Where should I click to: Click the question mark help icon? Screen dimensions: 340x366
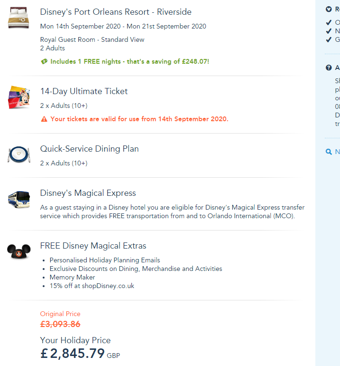click(x=329, y=68)
